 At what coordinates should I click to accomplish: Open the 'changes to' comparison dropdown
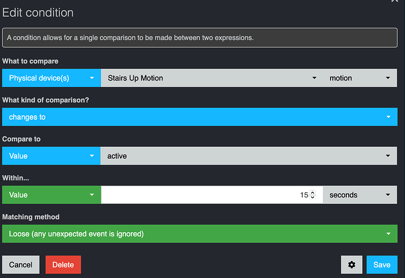click(200, 117)
